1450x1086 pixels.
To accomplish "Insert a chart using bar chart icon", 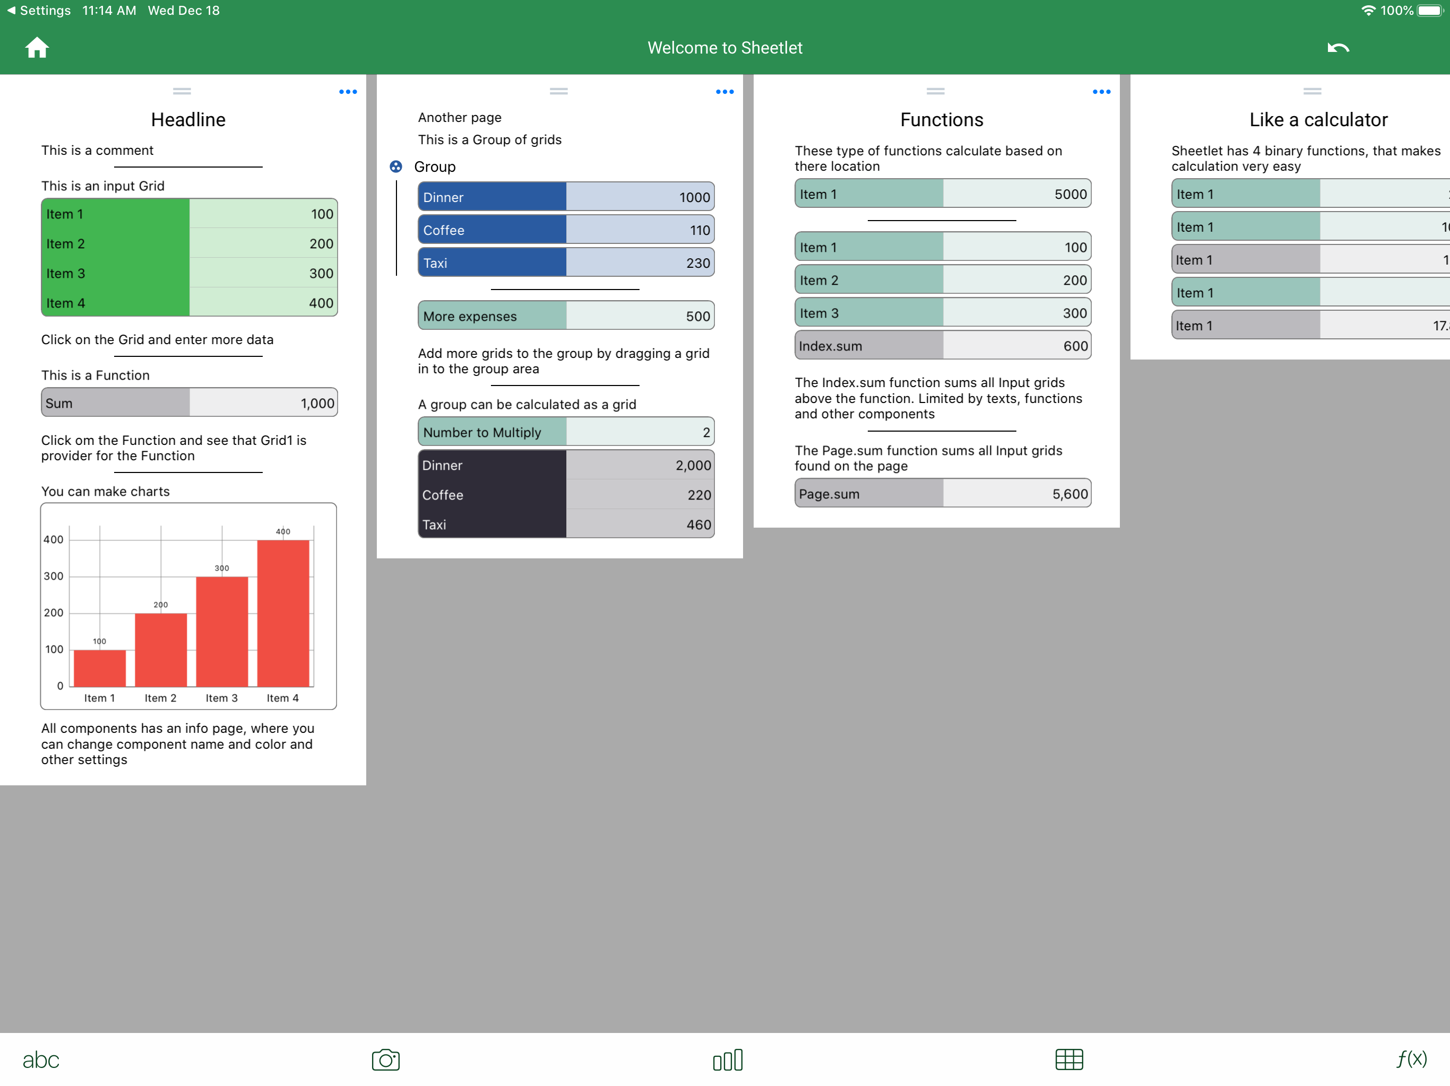I will (728, 1059).
